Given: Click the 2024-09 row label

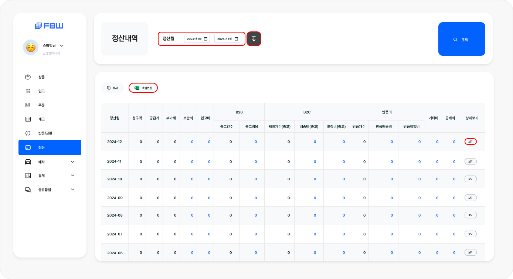Looking at the screenshot, I should point(115,198).
